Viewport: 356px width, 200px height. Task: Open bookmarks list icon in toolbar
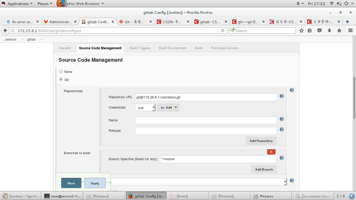tap(310, 30)
